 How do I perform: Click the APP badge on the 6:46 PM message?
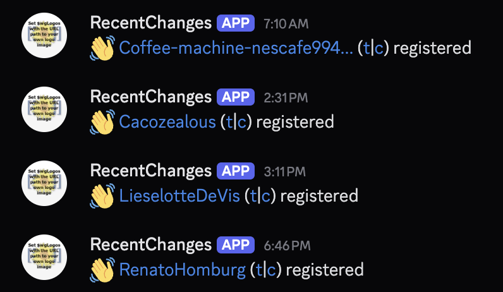coord(236,245)
